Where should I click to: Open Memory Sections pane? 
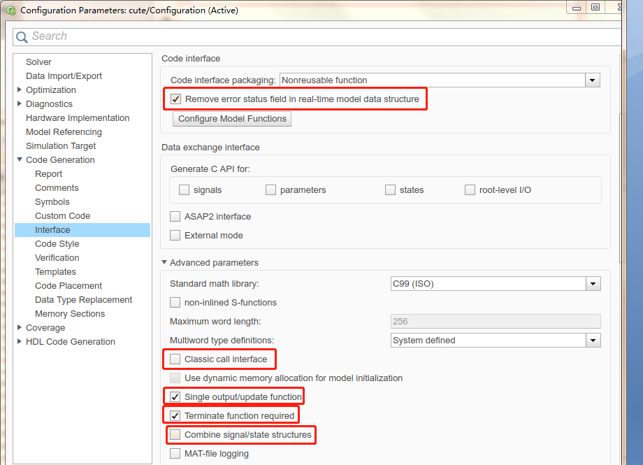tap(70, 313)
